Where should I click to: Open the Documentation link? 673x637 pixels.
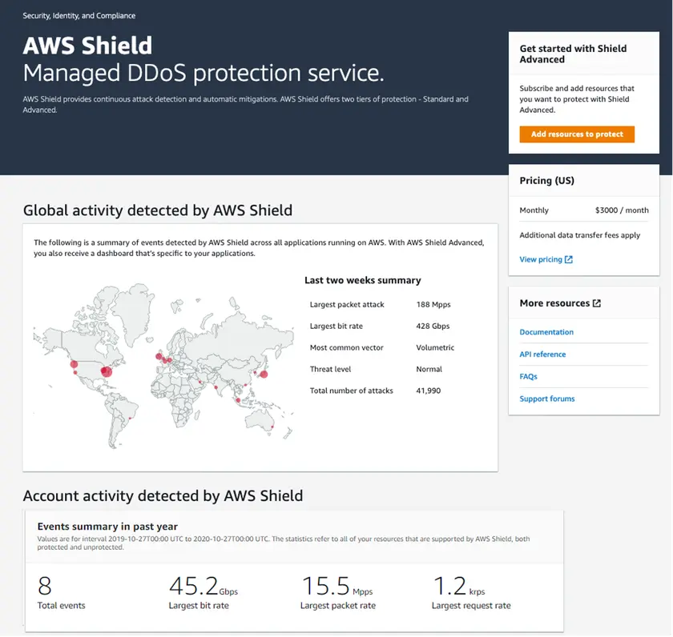tap(546, 331)
